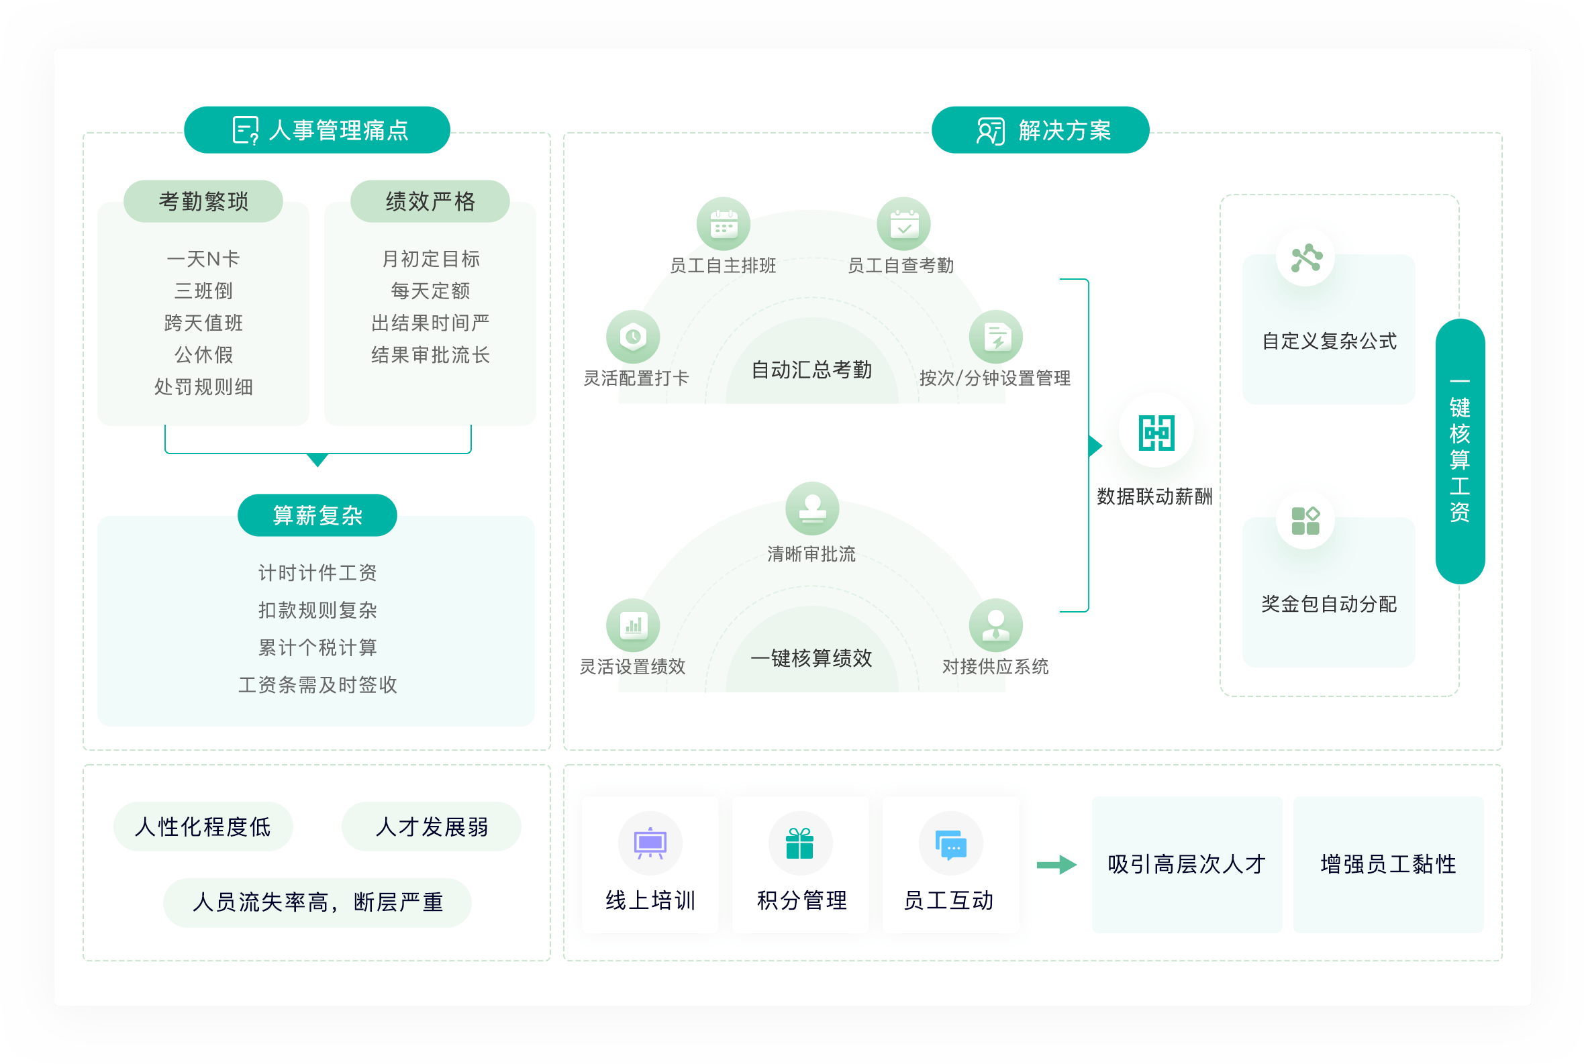Click the 线上培训 presentation board icon
1584x1064 pixels.
tap(650, 843)
